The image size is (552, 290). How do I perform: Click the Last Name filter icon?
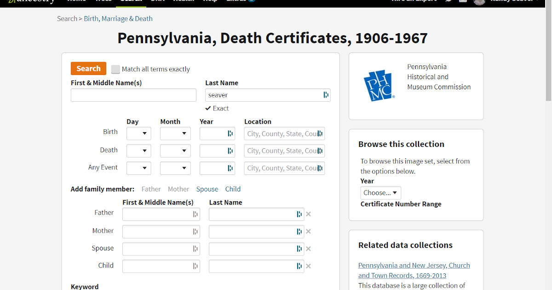tap(326, 95)
